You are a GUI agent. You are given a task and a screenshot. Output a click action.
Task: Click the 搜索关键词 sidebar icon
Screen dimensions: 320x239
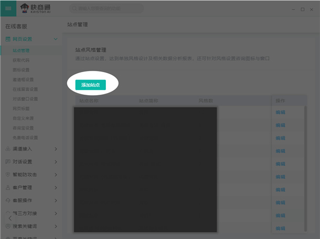point(8,226)
